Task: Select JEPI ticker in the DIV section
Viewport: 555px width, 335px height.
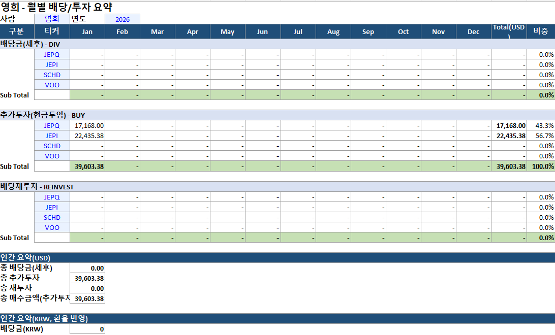Action: click(x=52, y=64)
